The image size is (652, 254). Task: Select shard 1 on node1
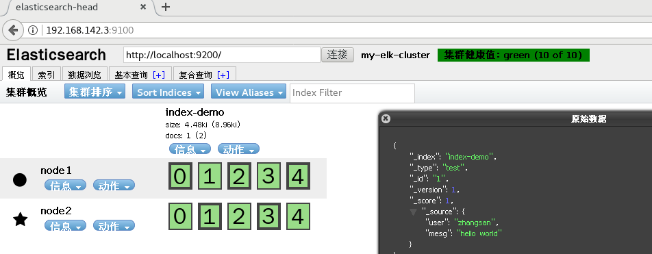point(210,176)
